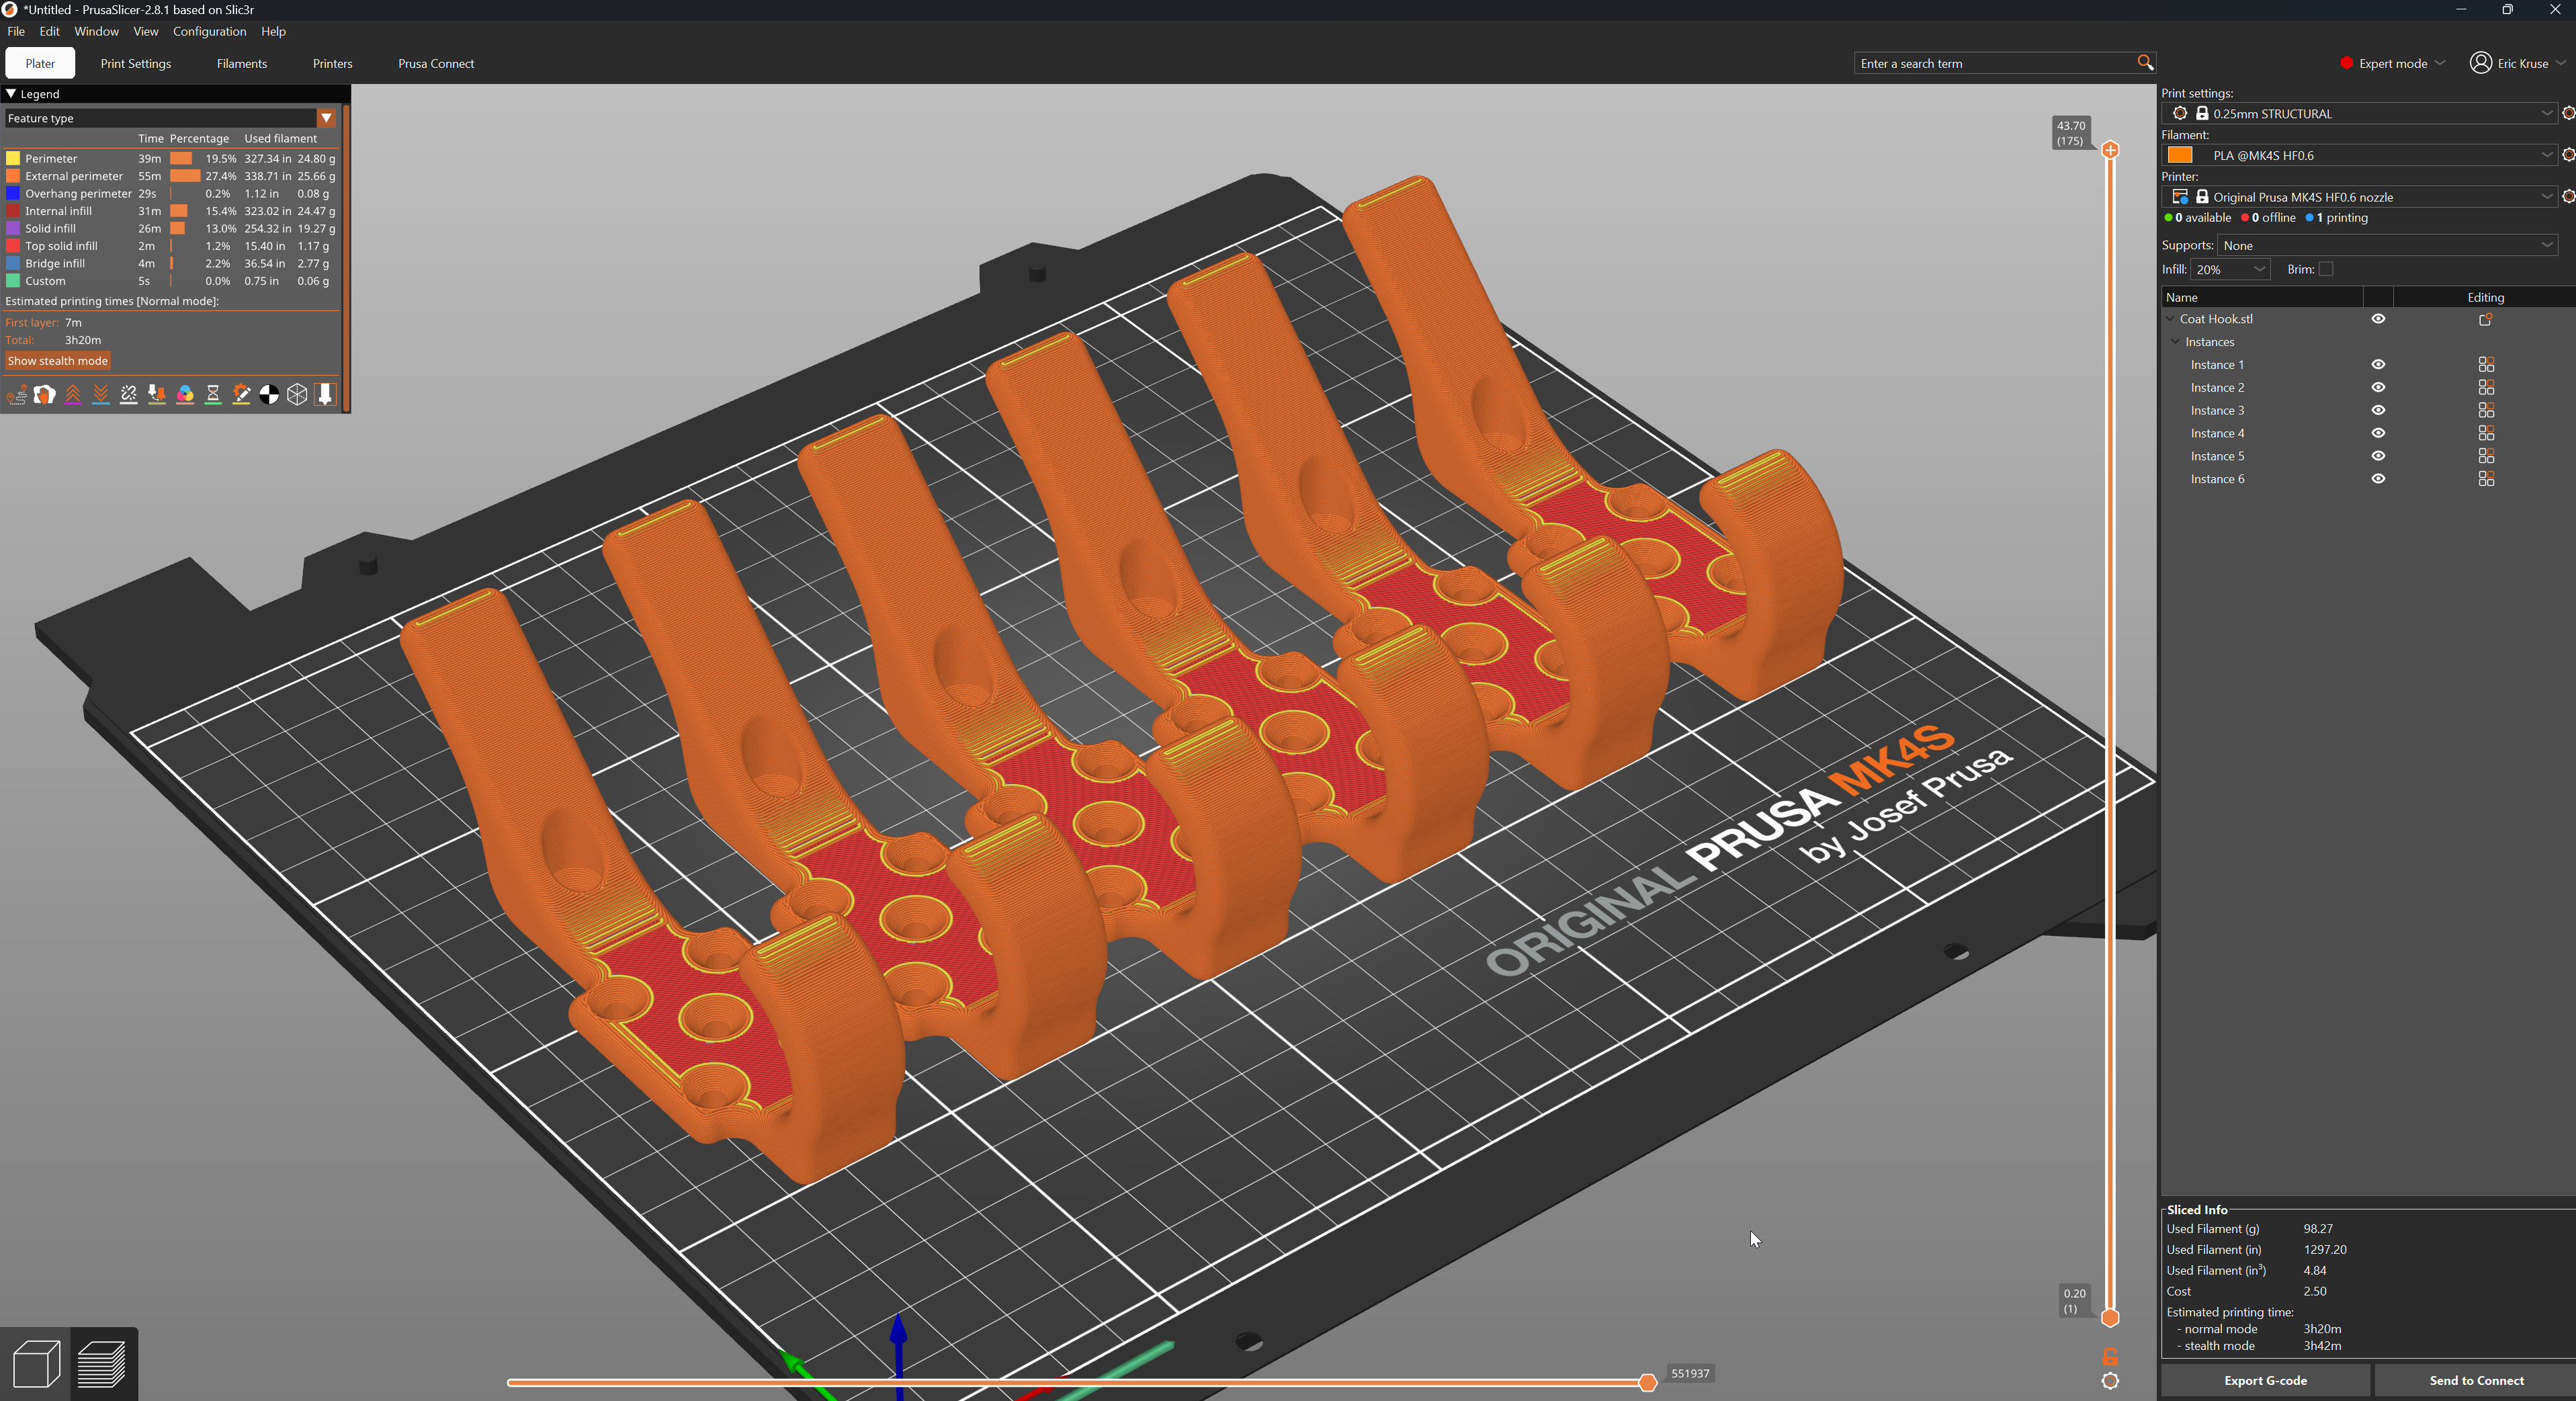Click the search magnifier icon
This screenshot has width=2576, height=1401.
point(2145,63)
